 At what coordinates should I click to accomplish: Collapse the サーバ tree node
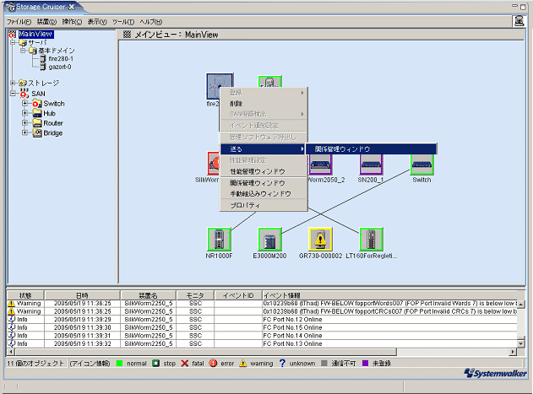(13, 42)
